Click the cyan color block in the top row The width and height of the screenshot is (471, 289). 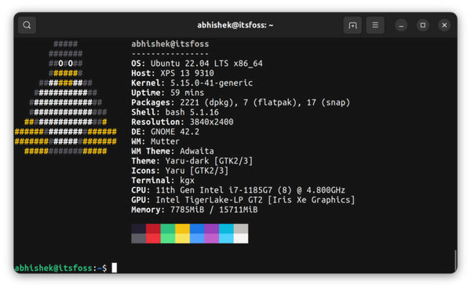point(226,229)
